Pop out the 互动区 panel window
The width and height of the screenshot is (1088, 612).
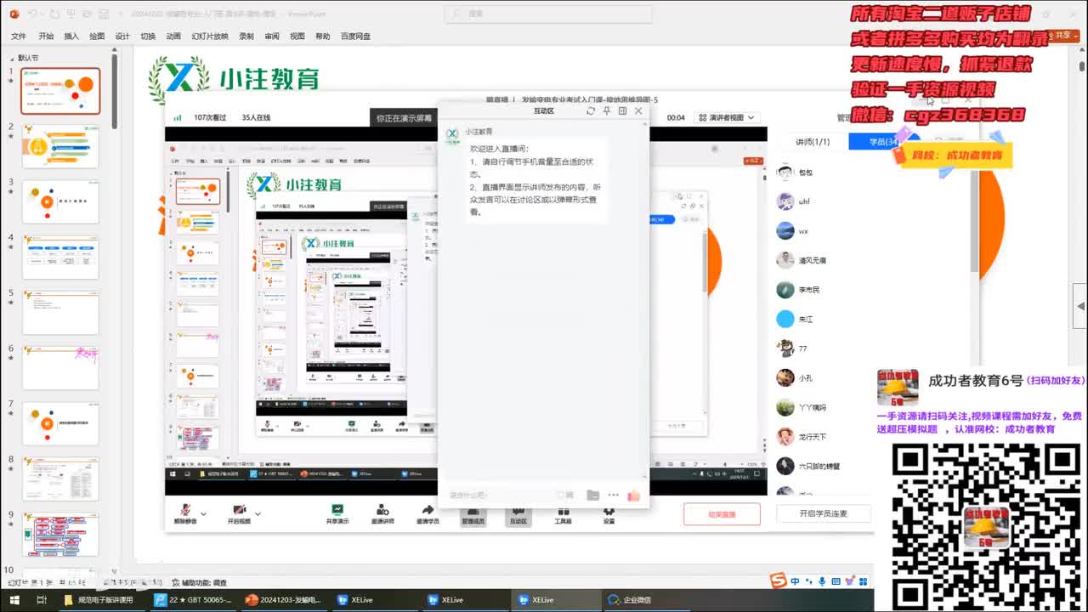(x=622, y=110)
